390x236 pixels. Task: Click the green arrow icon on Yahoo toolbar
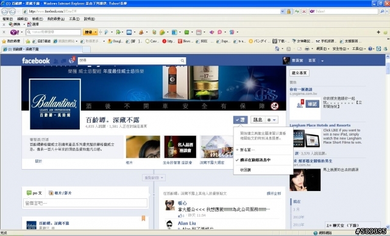point(118,32)
